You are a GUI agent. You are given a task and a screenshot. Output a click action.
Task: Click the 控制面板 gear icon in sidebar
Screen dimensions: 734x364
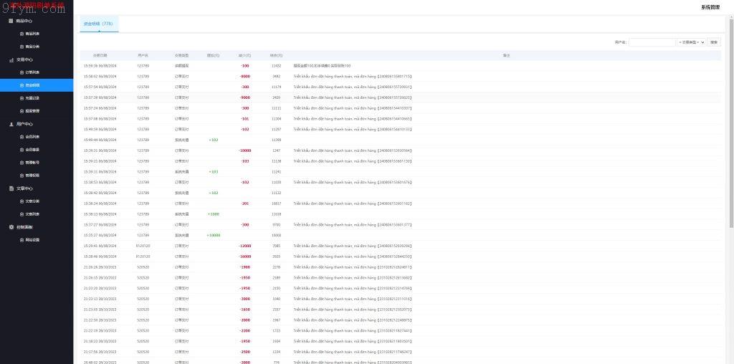coord(11,227)
